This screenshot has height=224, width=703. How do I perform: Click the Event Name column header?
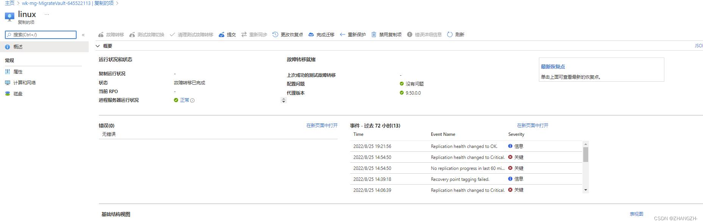[x=443, y=134]
